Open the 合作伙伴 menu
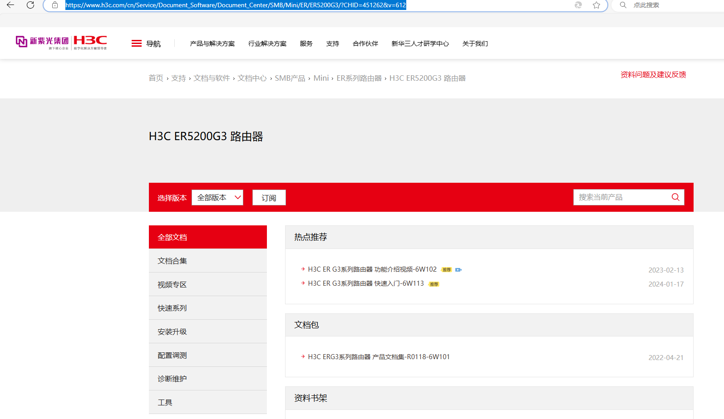724x419 pixels. point(365,44)
